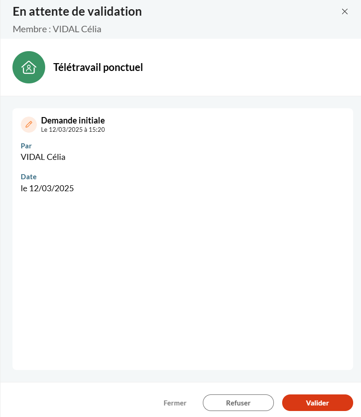The height and width of the screenshot is (417, 361).
Task: Click the 'Date' field label
Action: tap(29, 176)
